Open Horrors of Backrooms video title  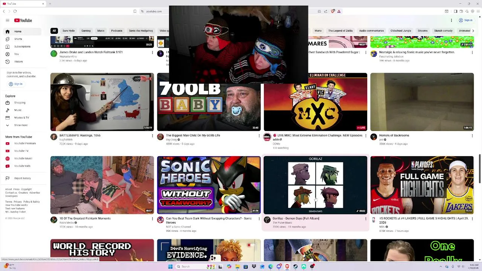tap(394, 135)
